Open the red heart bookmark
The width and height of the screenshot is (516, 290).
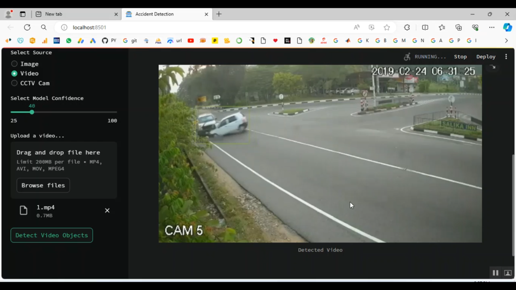(275, 41)
